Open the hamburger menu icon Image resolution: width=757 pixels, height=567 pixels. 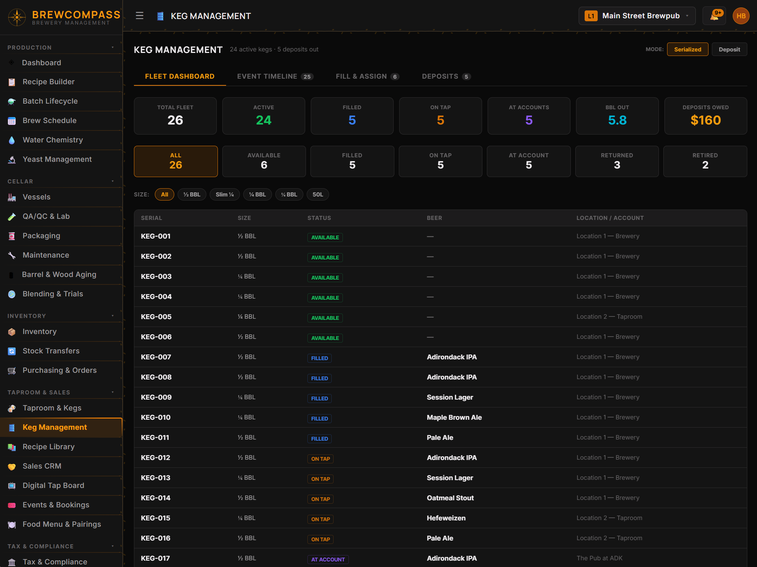pyautogui.click(x=140, y=16)
